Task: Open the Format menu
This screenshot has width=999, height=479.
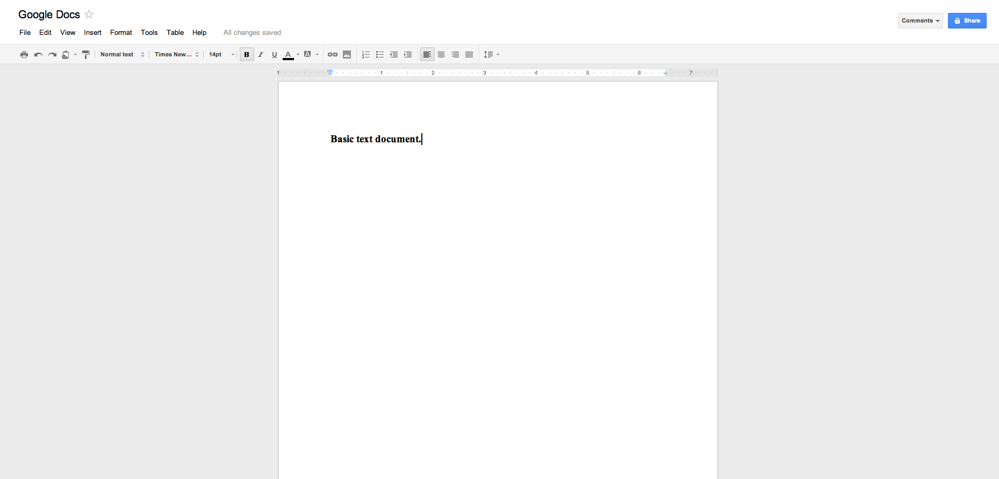Action: 121,33
